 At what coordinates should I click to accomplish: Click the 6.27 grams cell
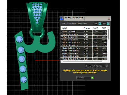(x=87, y=32)
